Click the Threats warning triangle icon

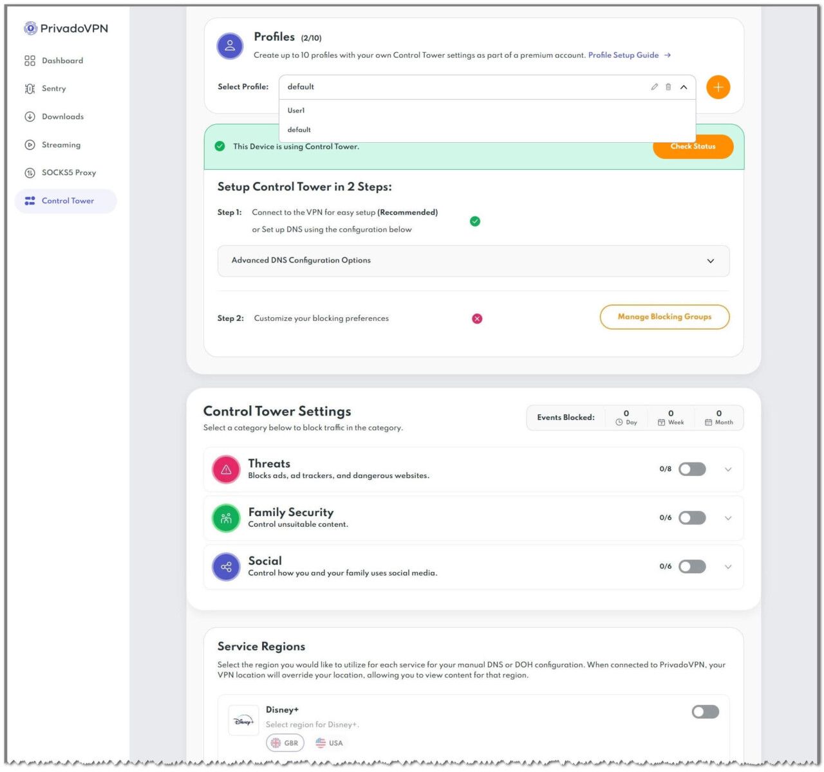coord(226,470)
